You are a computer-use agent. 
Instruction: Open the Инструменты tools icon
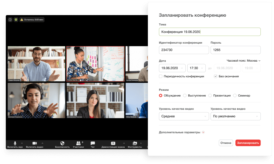point(135,143)
